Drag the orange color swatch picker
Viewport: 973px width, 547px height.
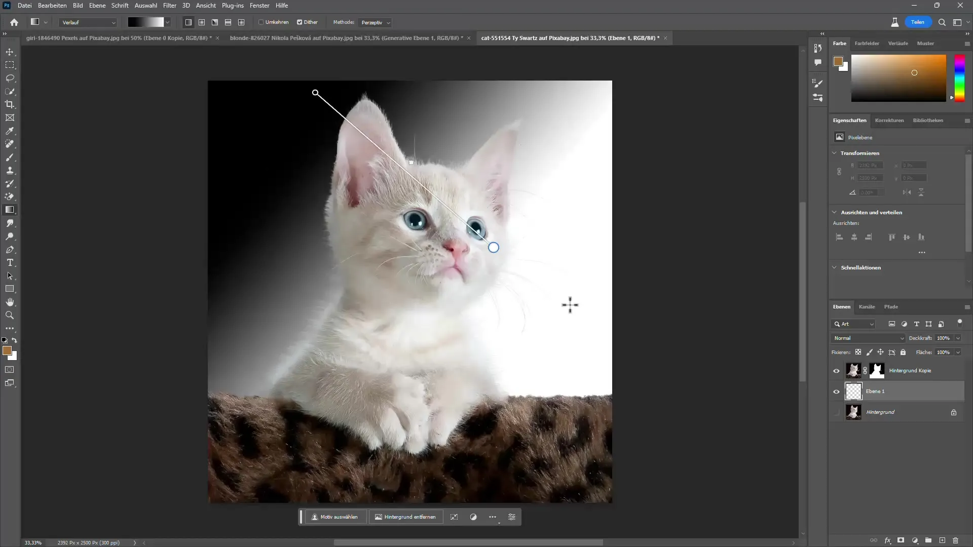coord(914,72)
